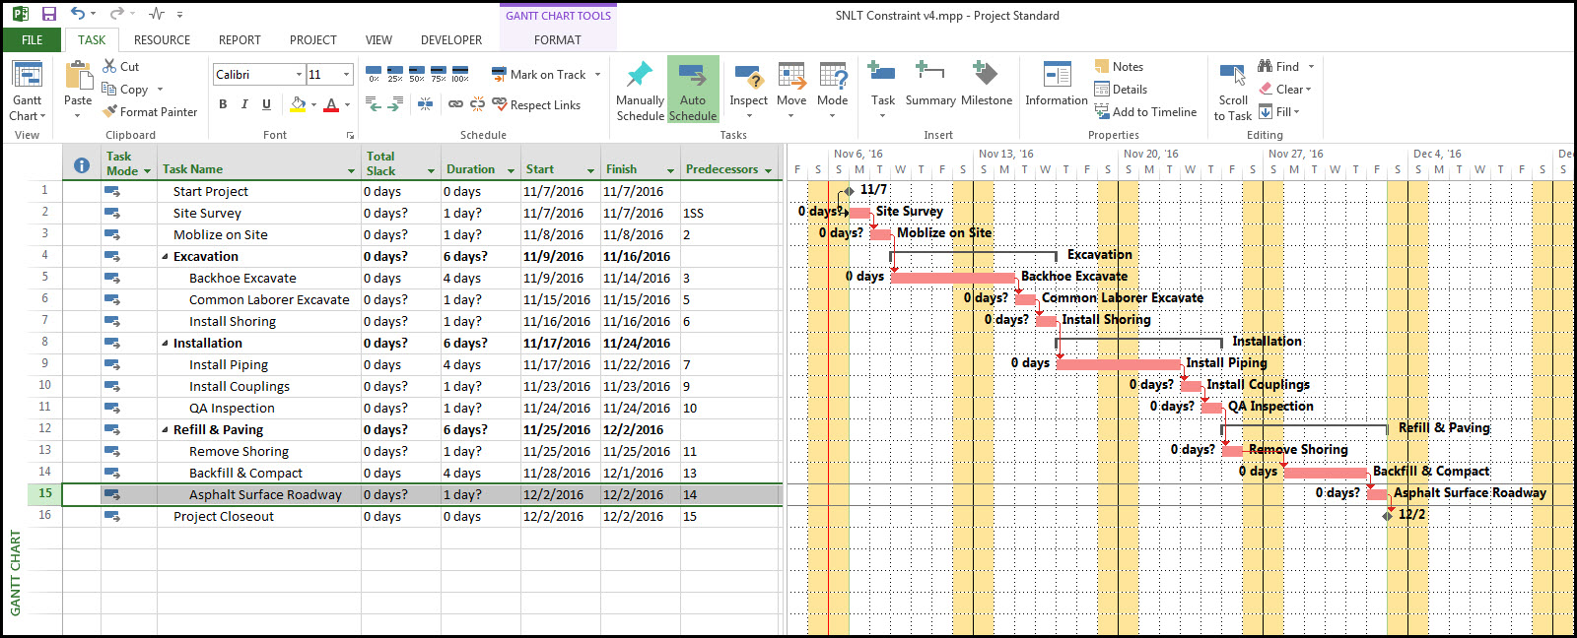Screen dimensions: 1577x638
Task: Open the Predecessors column filter dropdown
Action: 768,170
